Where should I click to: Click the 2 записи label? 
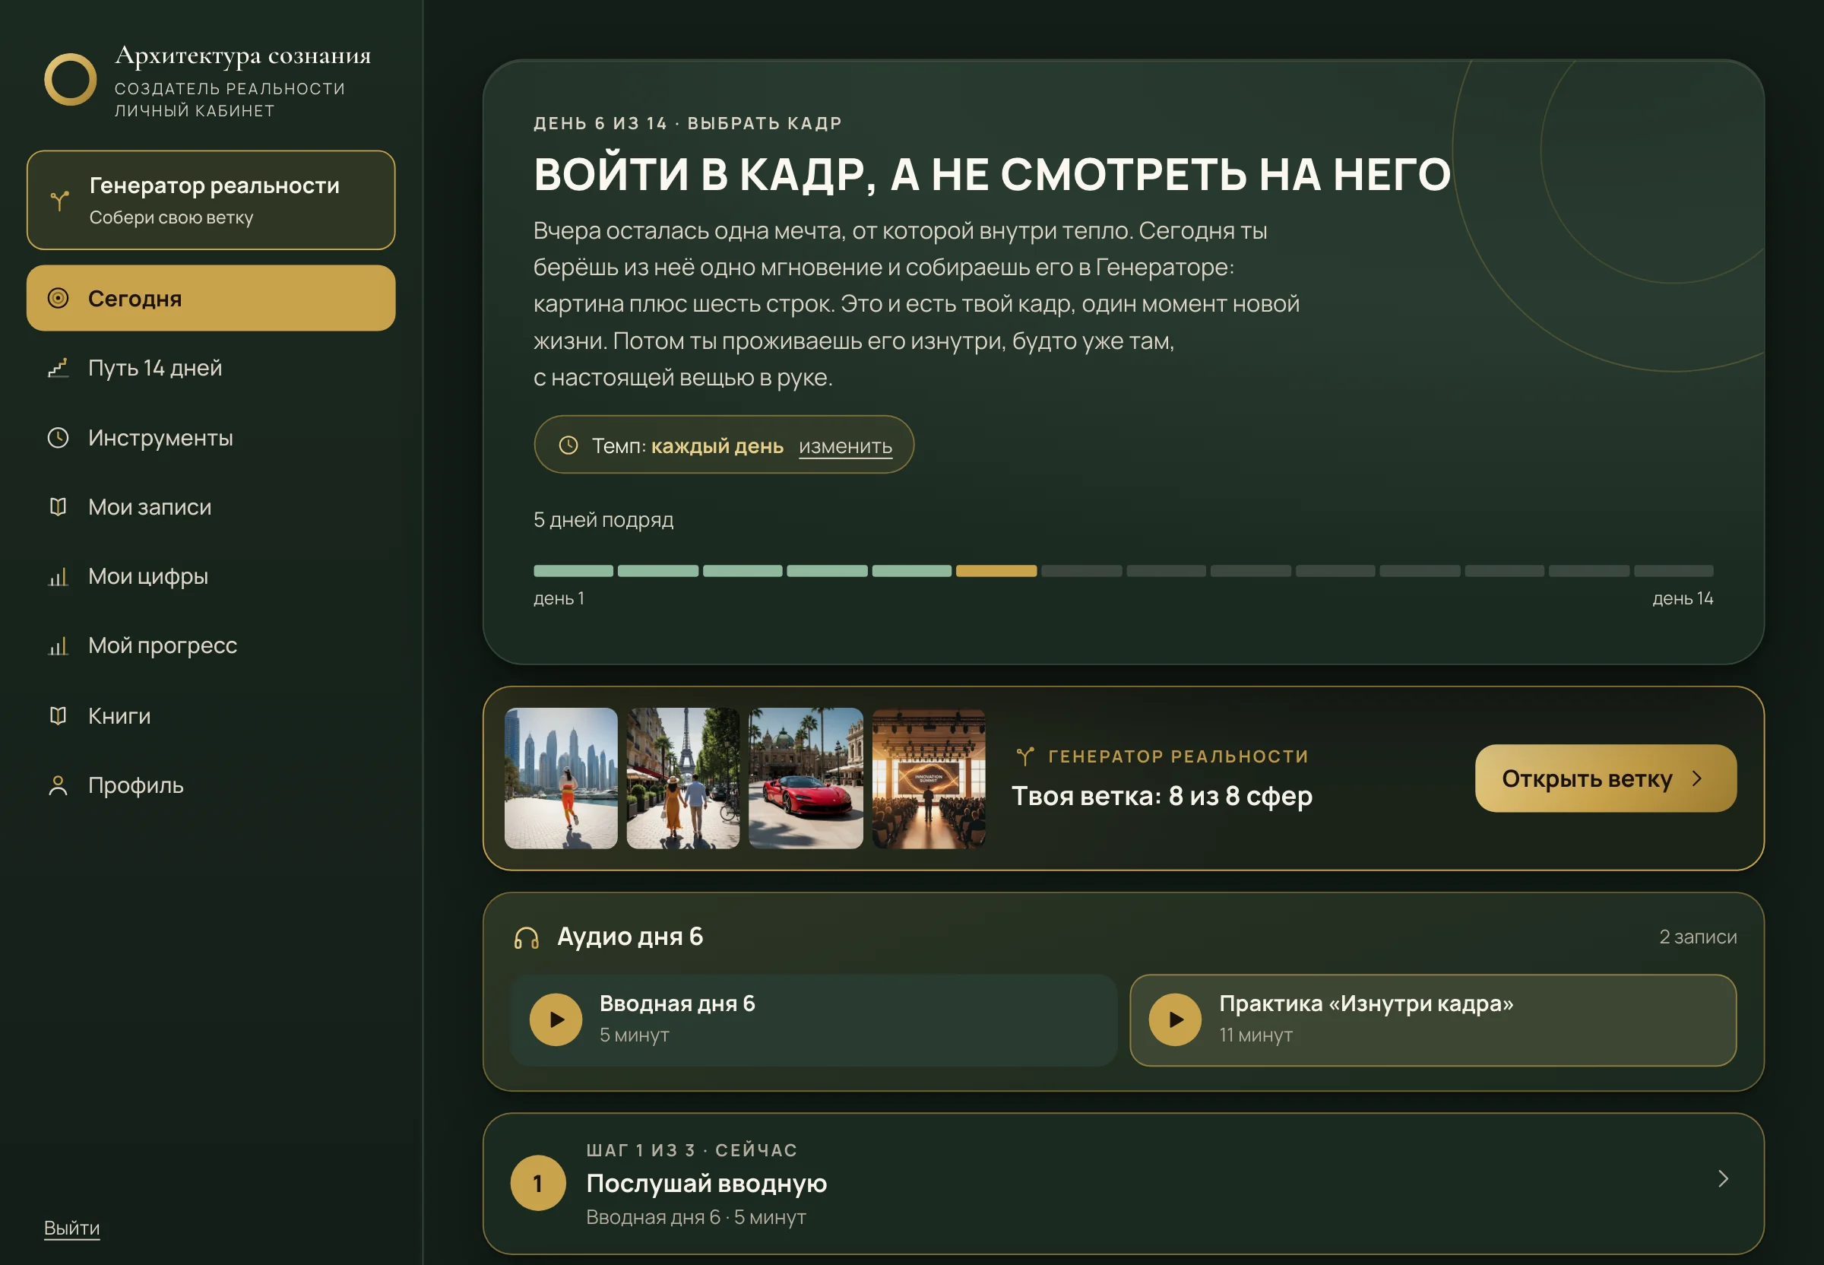click(1698, 937)
